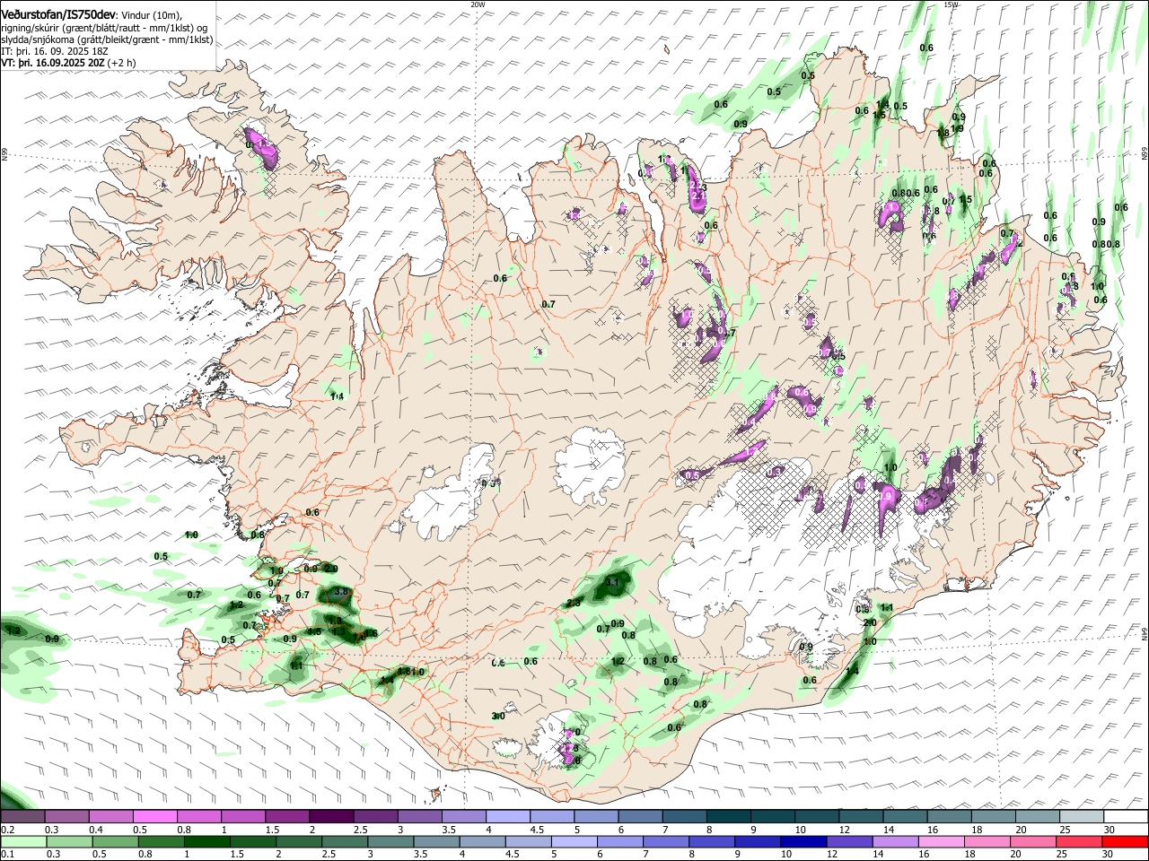Click the 0.1 label in the rain legend
This screenshot has height=861, width=1149.
(8, 854)
